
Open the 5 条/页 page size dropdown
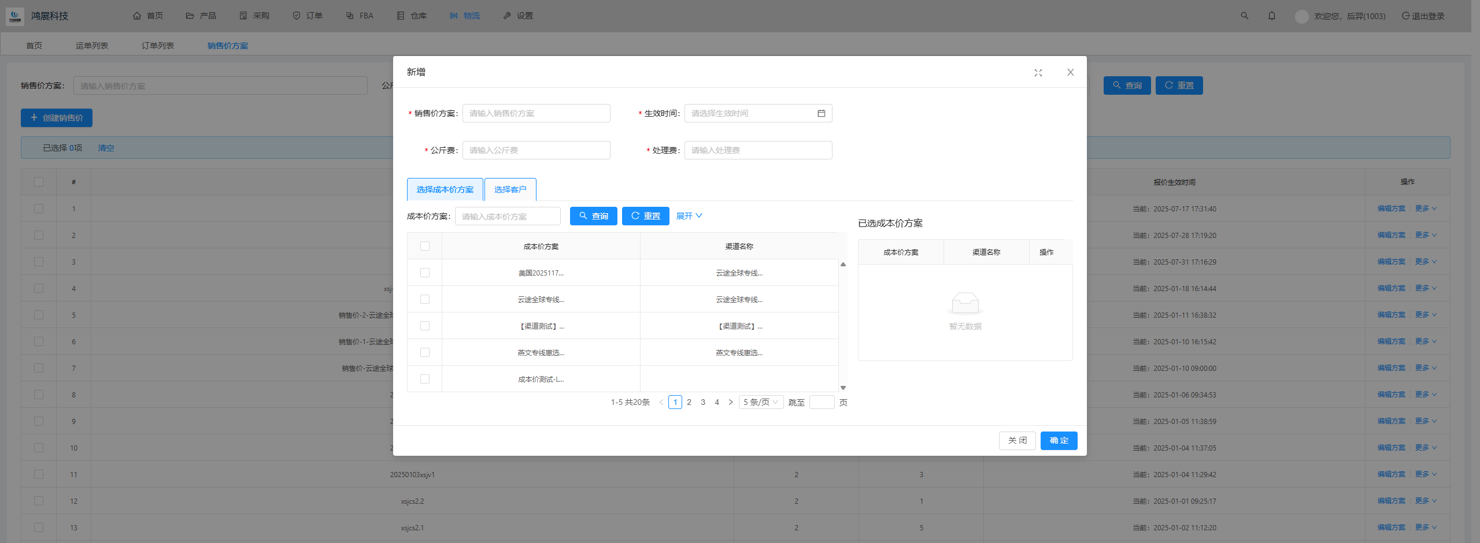(x=761, y=402)
